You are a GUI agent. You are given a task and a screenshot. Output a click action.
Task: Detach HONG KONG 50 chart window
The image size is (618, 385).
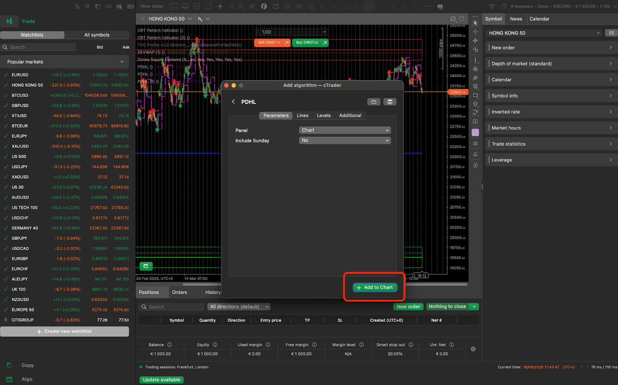(x=462, y=19)
